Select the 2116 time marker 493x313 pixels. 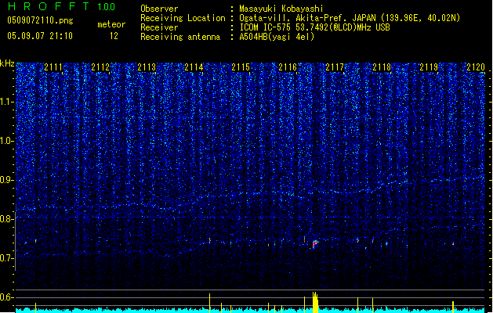(x=288, y=68)
